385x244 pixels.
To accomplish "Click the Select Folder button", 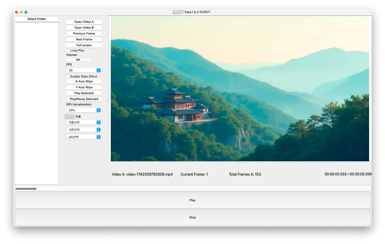I will coord(37,19).
